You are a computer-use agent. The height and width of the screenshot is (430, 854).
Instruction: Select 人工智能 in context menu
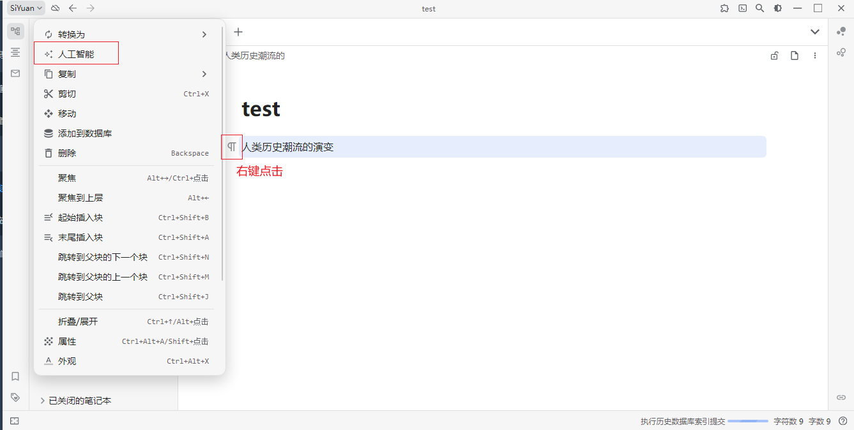click(126, 54)
